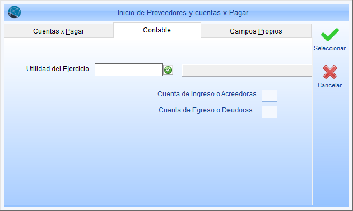This screenshot has height=211, width=353.
Task: Click the window title 'Inicio de Proveedores y cuentas x Pagar'
Action: click(x=183, y=13)
